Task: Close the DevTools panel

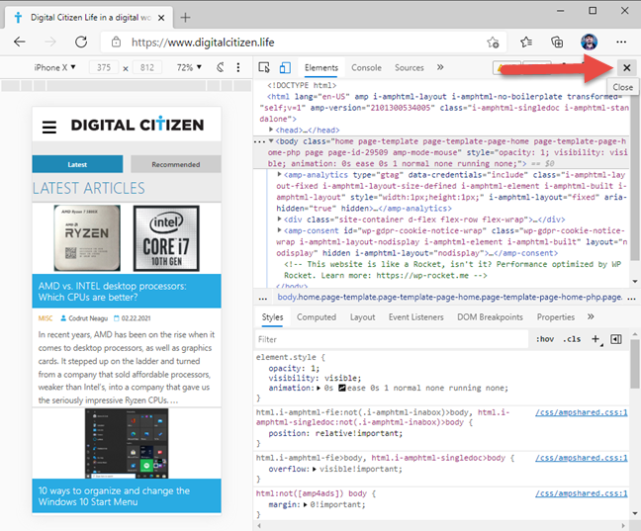Action: (627, 68)
